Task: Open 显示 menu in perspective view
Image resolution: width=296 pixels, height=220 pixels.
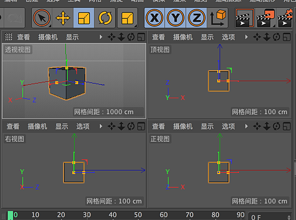Action: (72, 37)
